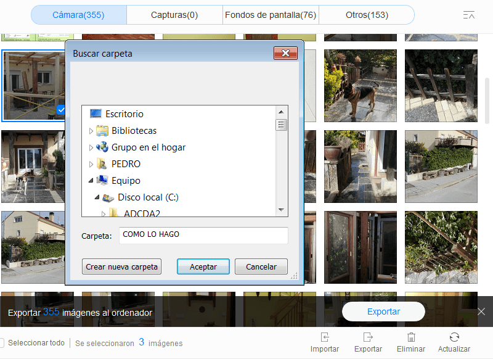Select Escritorio in the folder tree

(x=124, y=114)
